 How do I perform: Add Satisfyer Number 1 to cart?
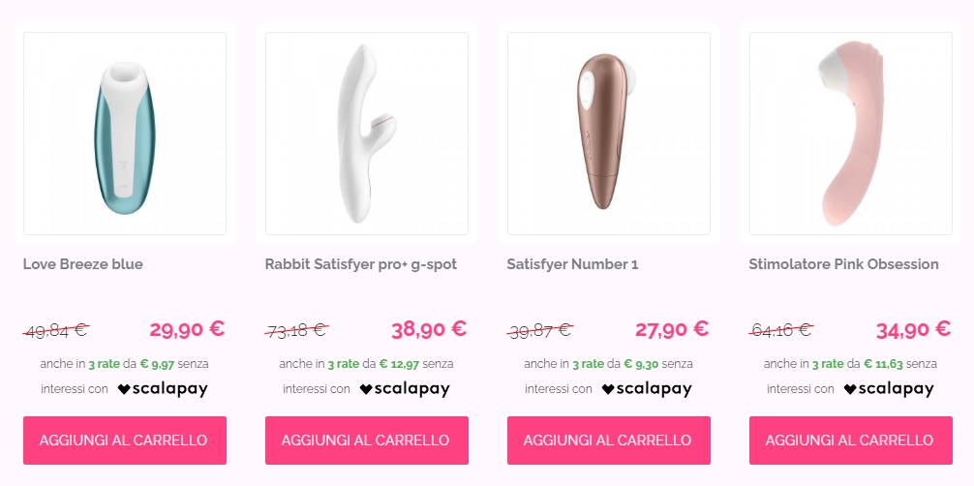(x=609, y=440)
